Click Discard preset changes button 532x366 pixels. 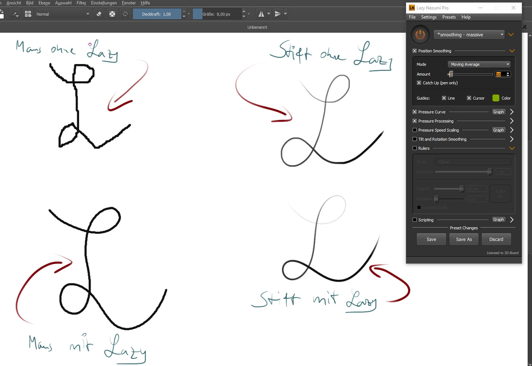click(496, 240)
